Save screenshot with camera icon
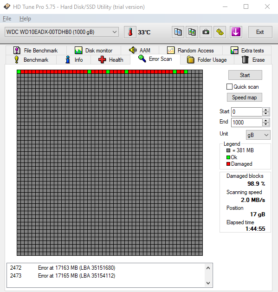The image size is (278, 292). pyautogui.click(x=206, y=32)
